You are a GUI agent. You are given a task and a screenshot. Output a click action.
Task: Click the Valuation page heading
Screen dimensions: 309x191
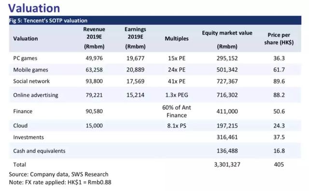34,8
